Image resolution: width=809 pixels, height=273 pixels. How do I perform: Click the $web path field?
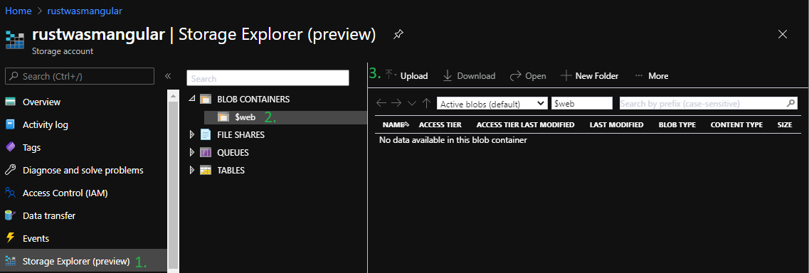coord(582,103)
